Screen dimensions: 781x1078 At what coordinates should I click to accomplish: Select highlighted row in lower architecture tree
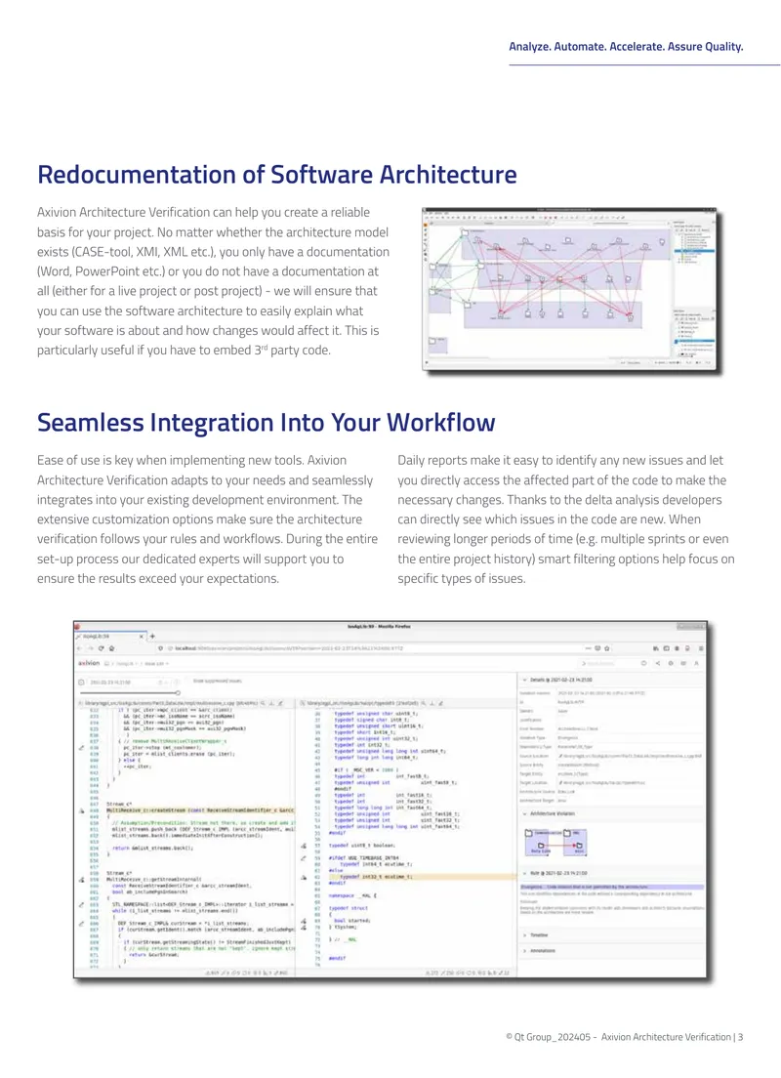pos(694,341)
